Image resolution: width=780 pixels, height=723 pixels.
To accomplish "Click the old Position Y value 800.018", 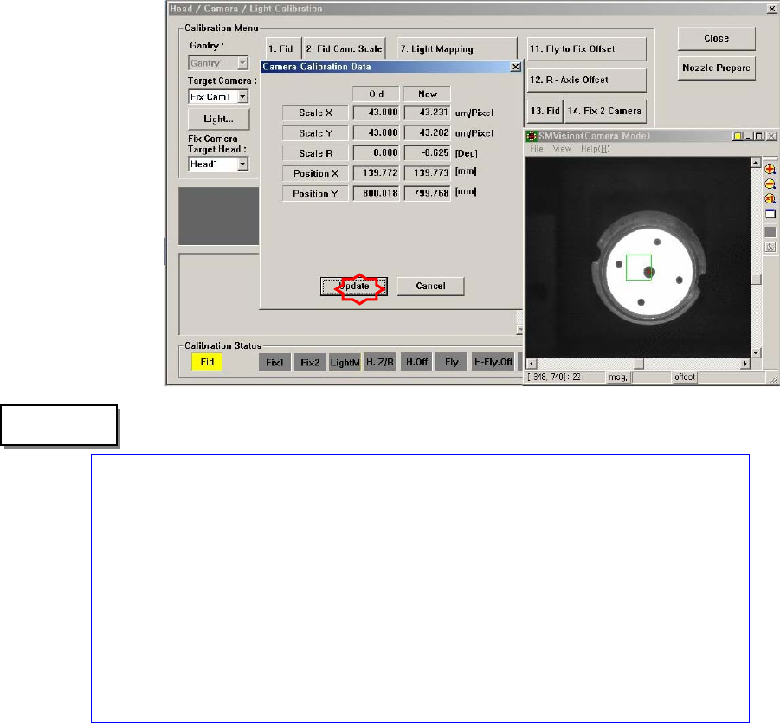I will pos(376,193).
